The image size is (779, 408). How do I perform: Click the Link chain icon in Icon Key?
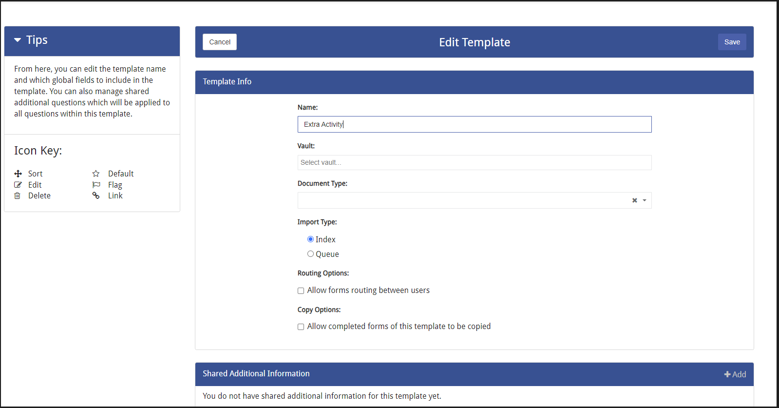click(x=96, y=195)
